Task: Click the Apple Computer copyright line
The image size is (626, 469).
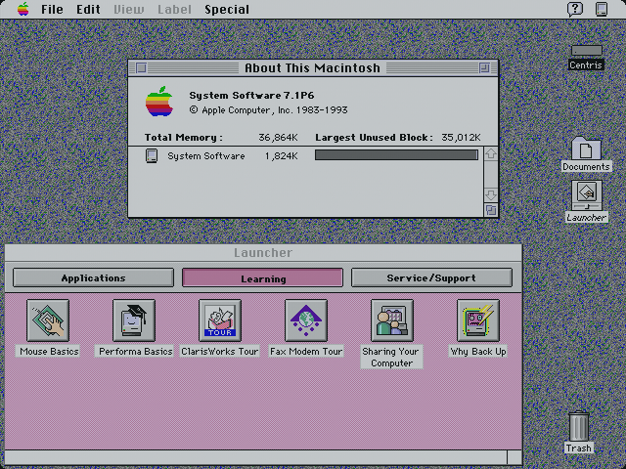Action: [x=268, y=110]
